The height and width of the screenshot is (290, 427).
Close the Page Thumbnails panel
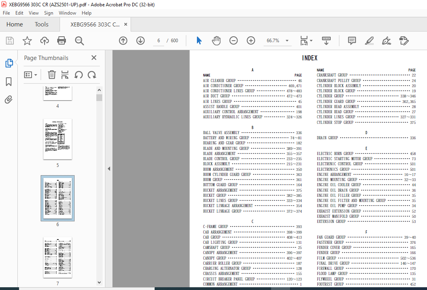[x=94, y=58]
